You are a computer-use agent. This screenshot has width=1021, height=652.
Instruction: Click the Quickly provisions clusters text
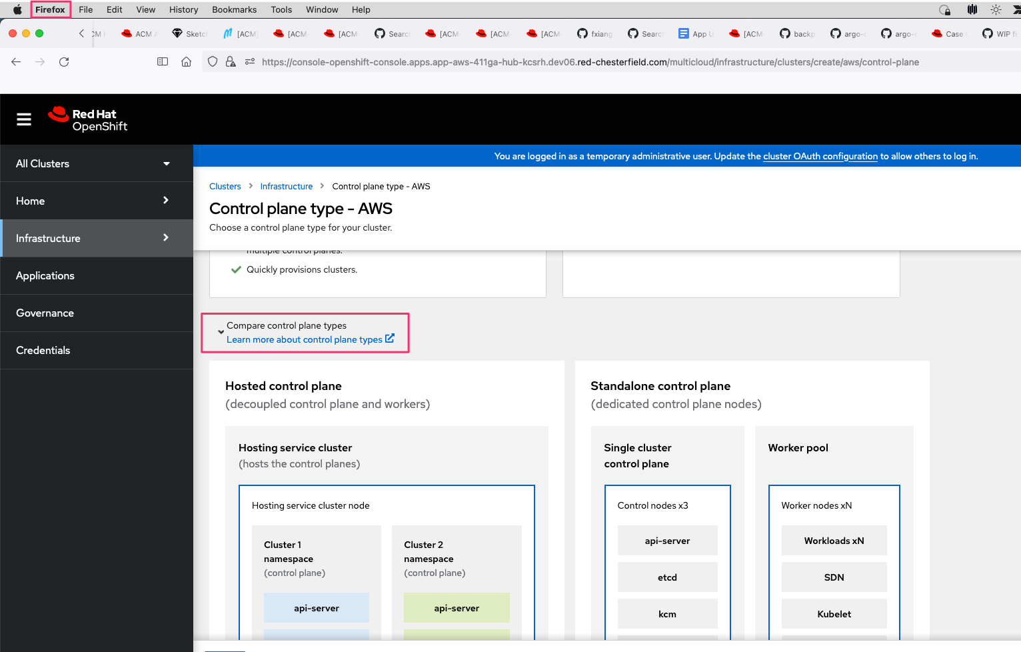302,269
